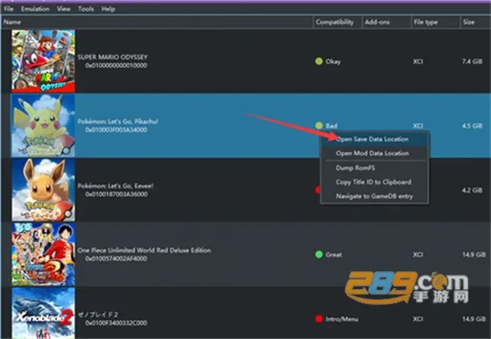Click the Great compatibility label
491x339 pixels.
point(334,254)
